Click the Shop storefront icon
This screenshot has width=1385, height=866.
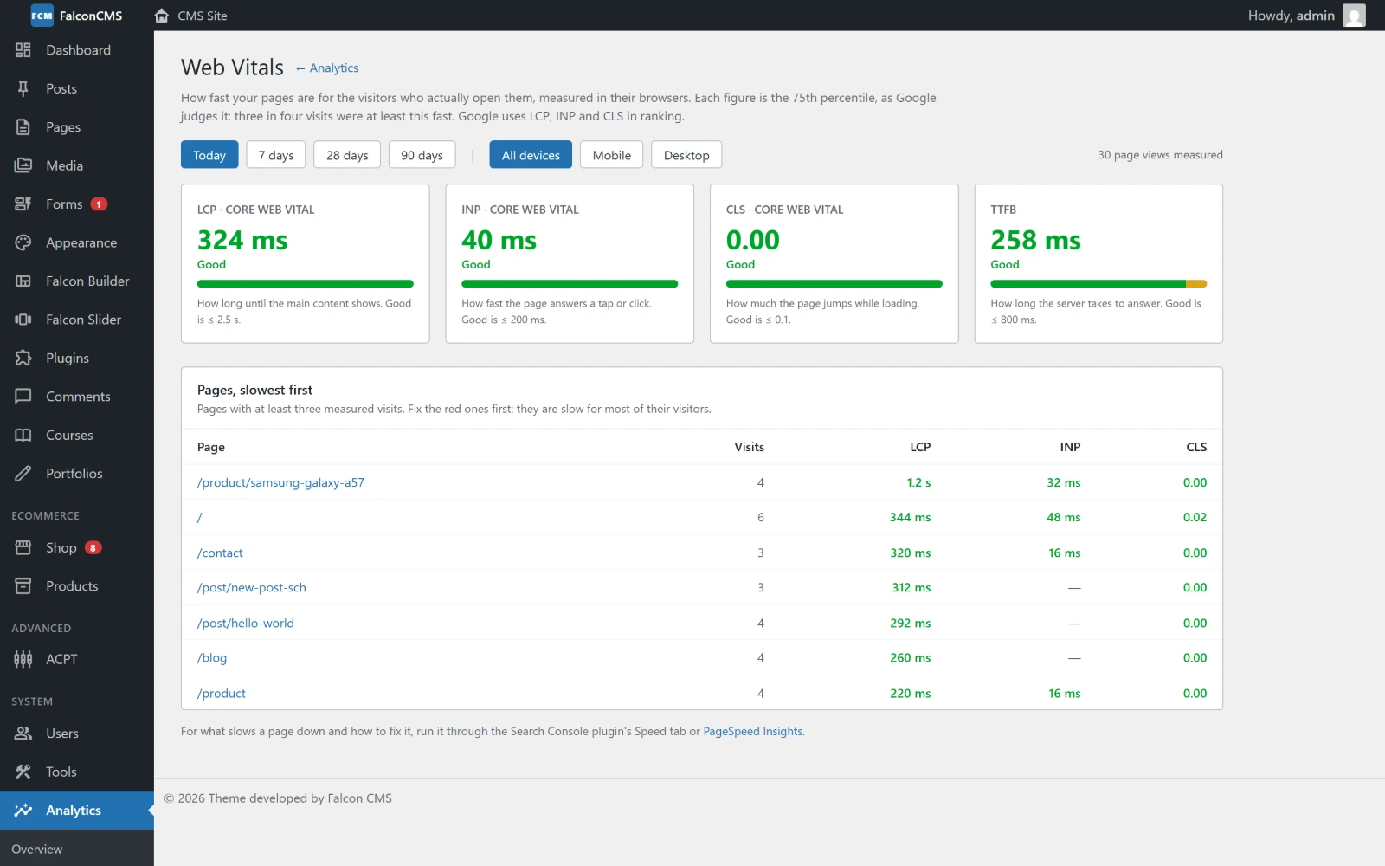pos(23,547)
